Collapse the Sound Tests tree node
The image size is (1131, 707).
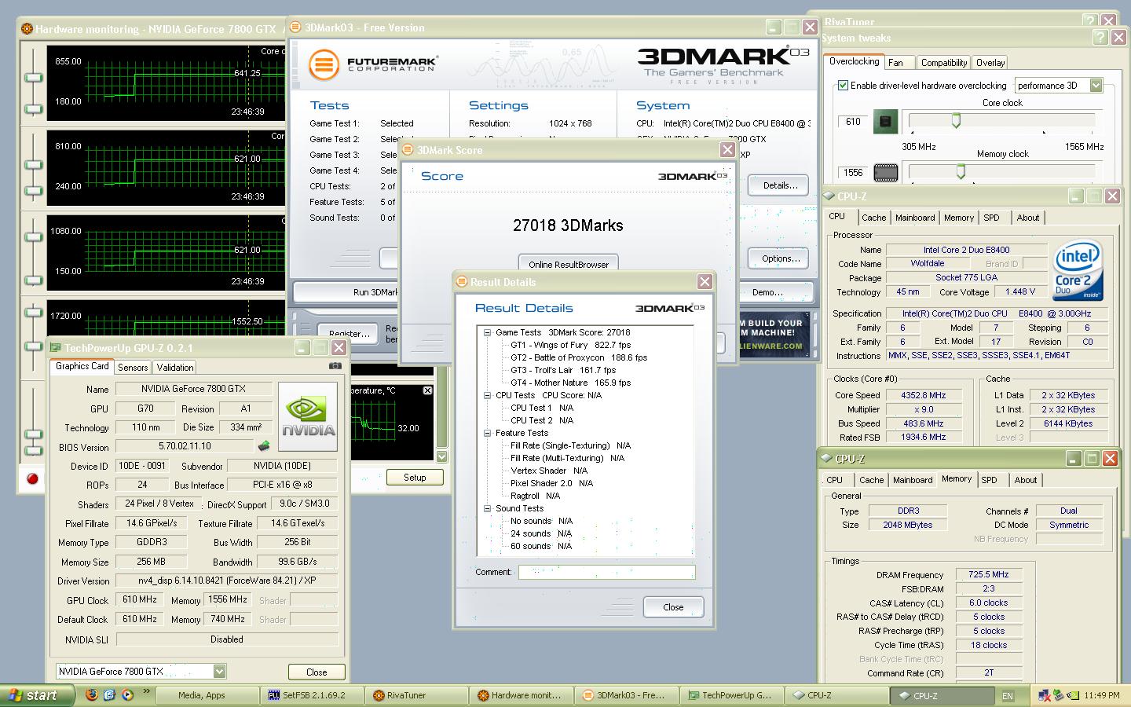click(x=488, y=508)
